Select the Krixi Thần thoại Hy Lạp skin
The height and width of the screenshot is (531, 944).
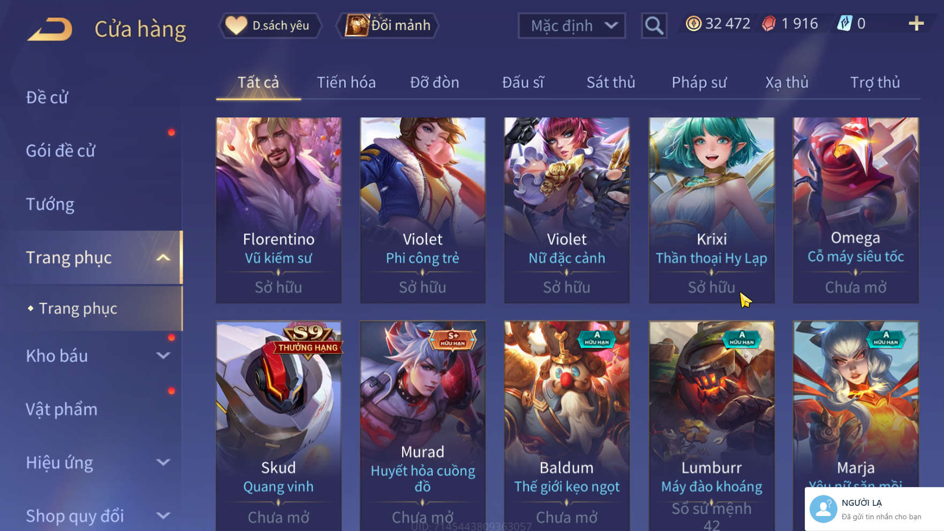pos(711,210)
